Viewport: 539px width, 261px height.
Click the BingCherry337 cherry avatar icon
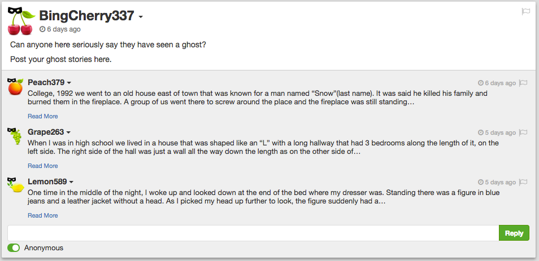coord(21,21)
